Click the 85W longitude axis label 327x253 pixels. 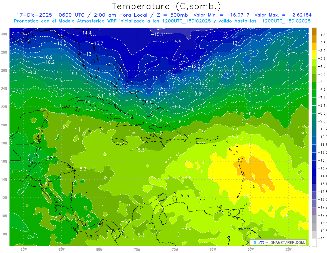(x=61, y=249)
